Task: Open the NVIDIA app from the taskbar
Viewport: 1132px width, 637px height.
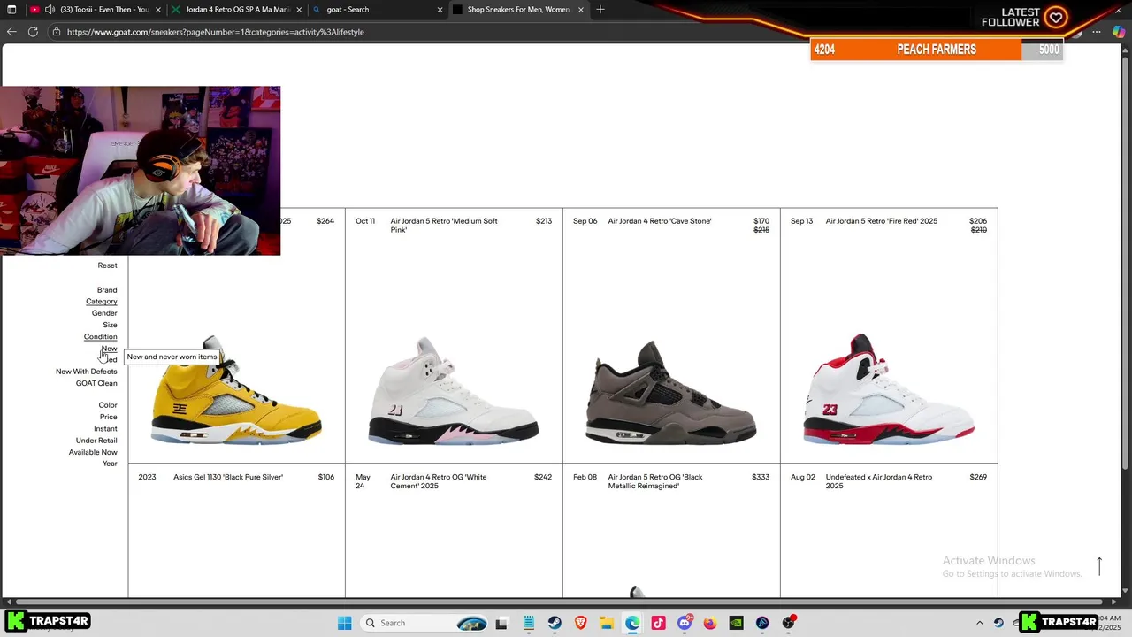Action: click(736, 623)
